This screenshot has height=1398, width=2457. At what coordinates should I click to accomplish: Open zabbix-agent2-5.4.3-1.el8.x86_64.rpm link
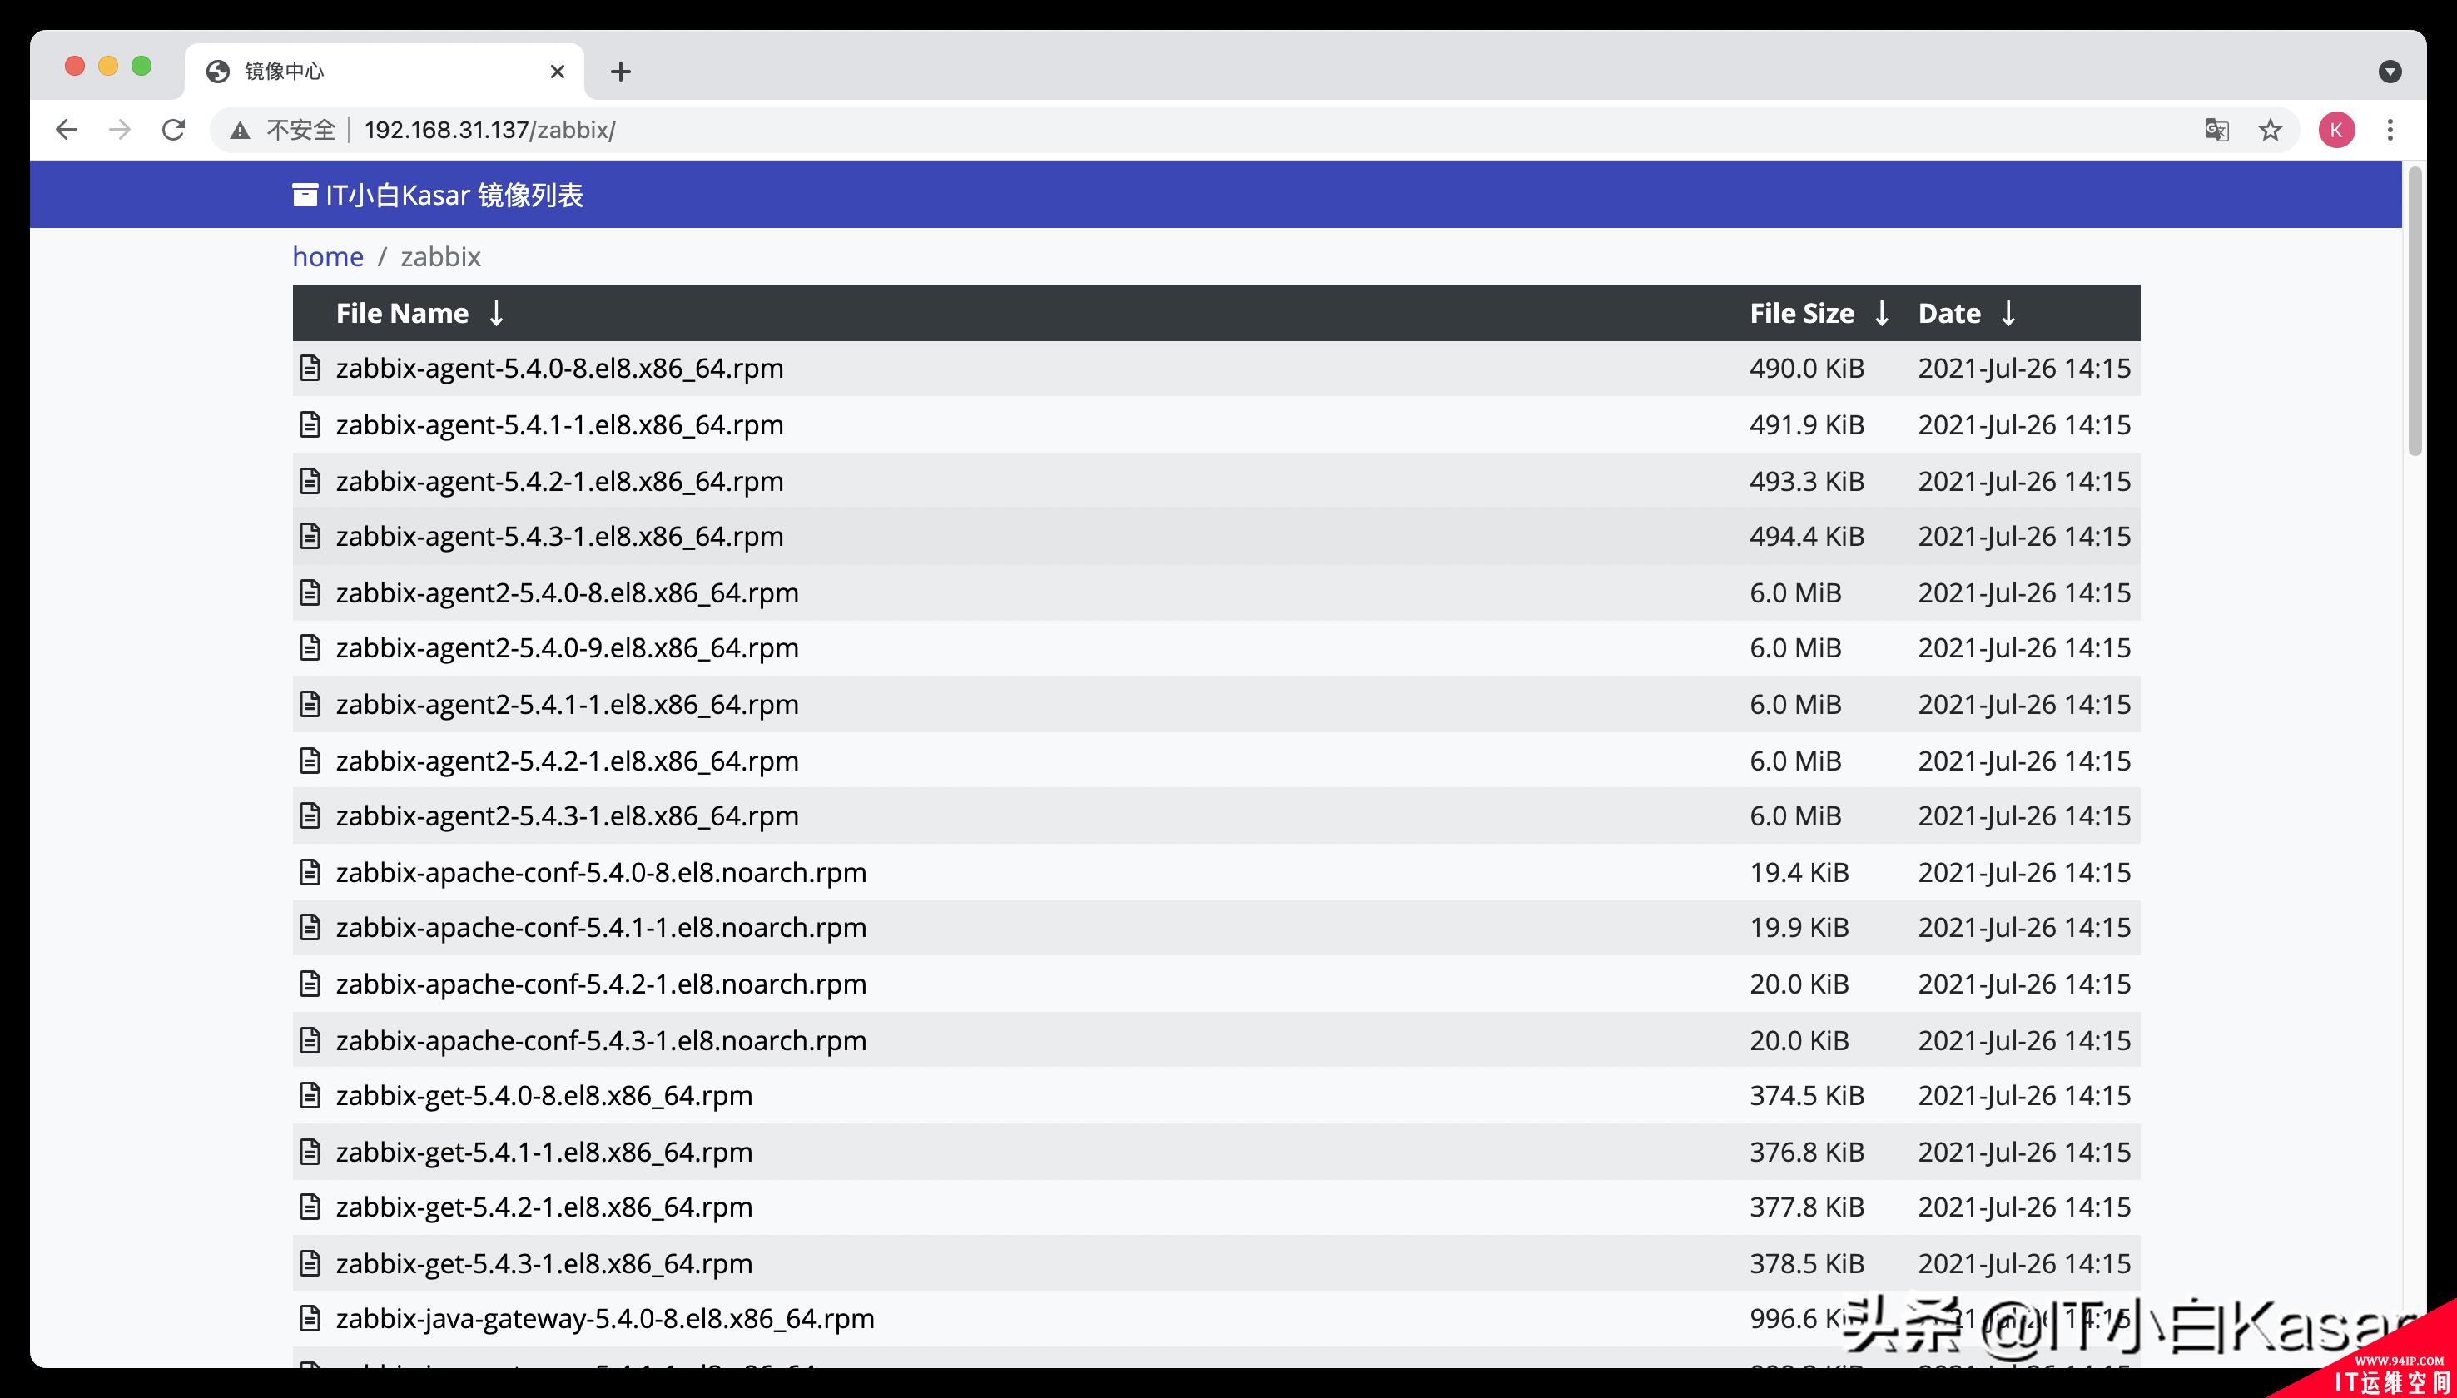568,817
